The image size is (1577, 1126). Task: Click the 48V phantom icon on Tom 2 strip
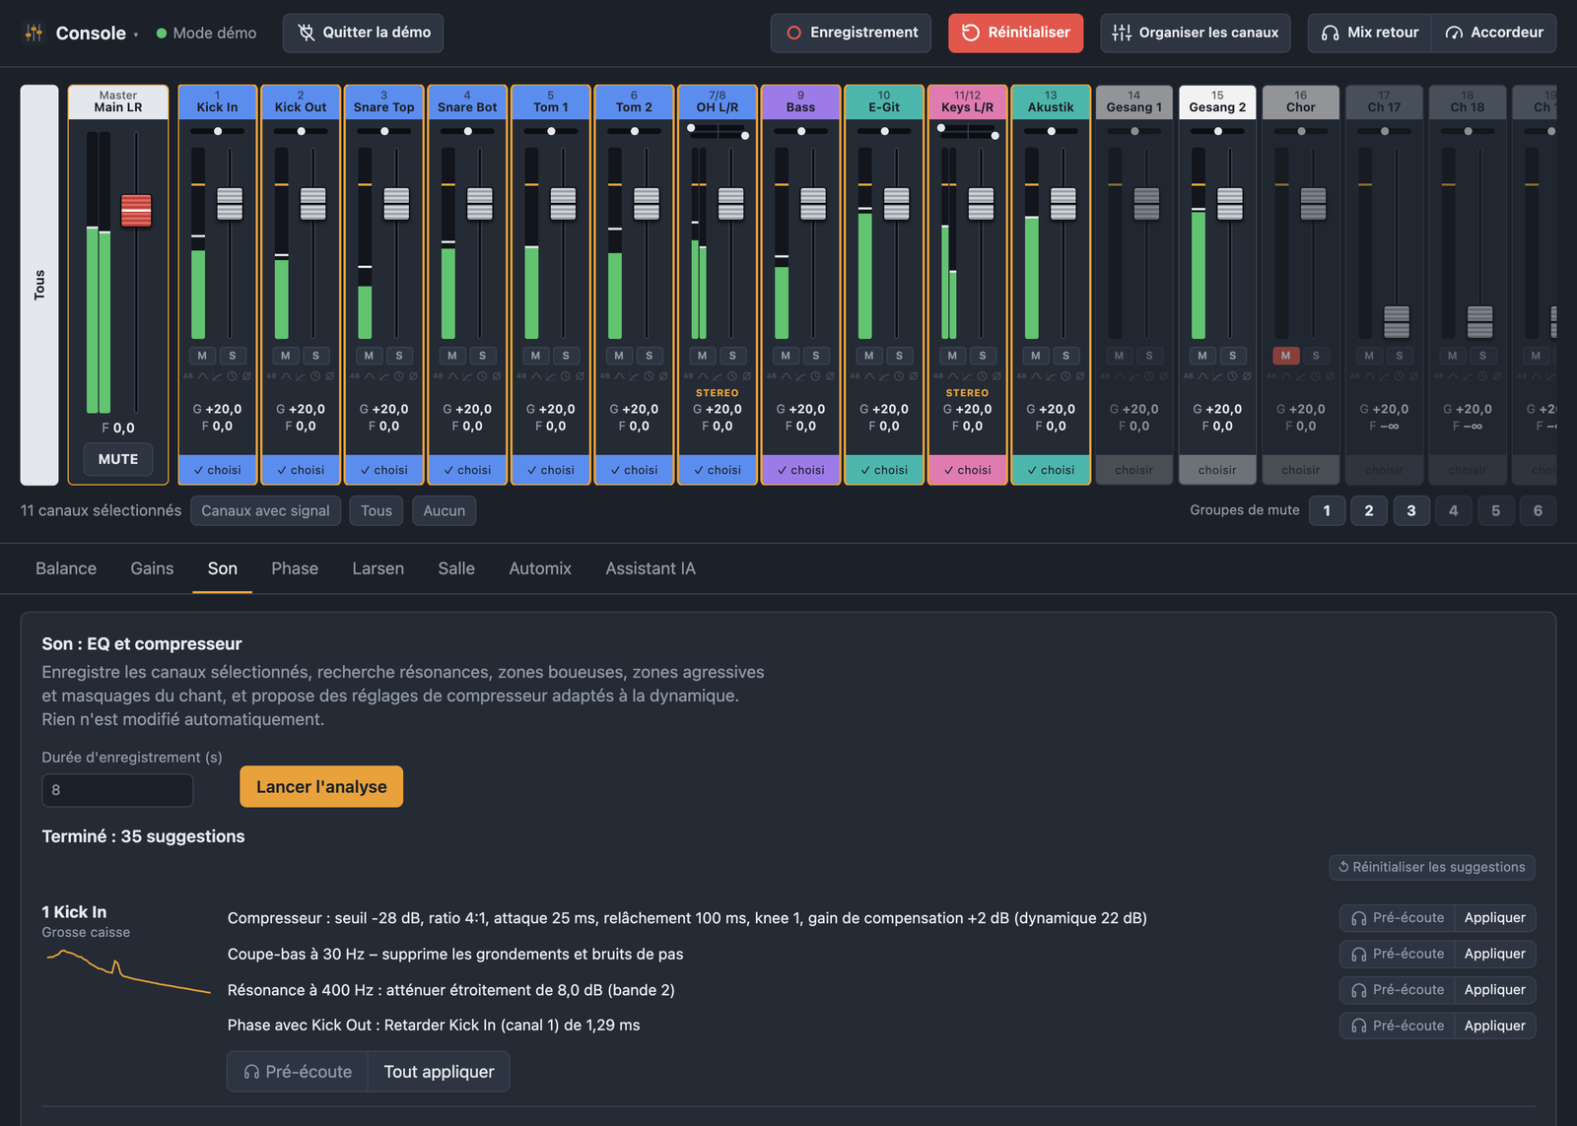coord(605,376)
